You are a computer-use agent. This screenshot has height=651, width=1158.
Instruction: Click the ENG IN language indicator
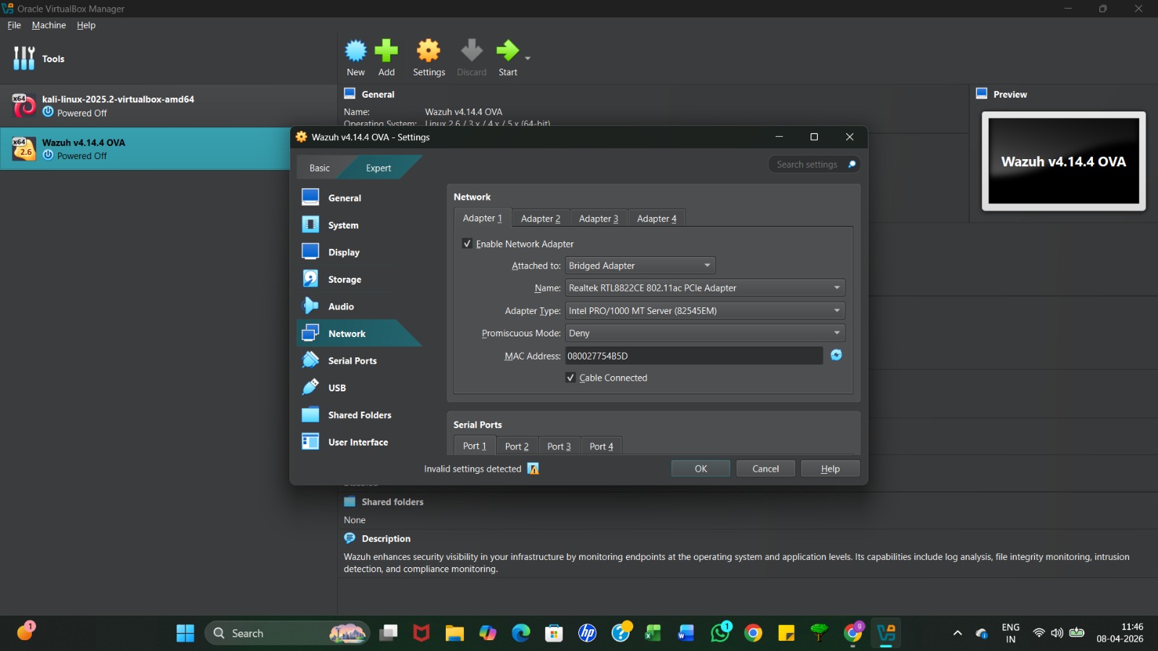tap(1010, 633)
